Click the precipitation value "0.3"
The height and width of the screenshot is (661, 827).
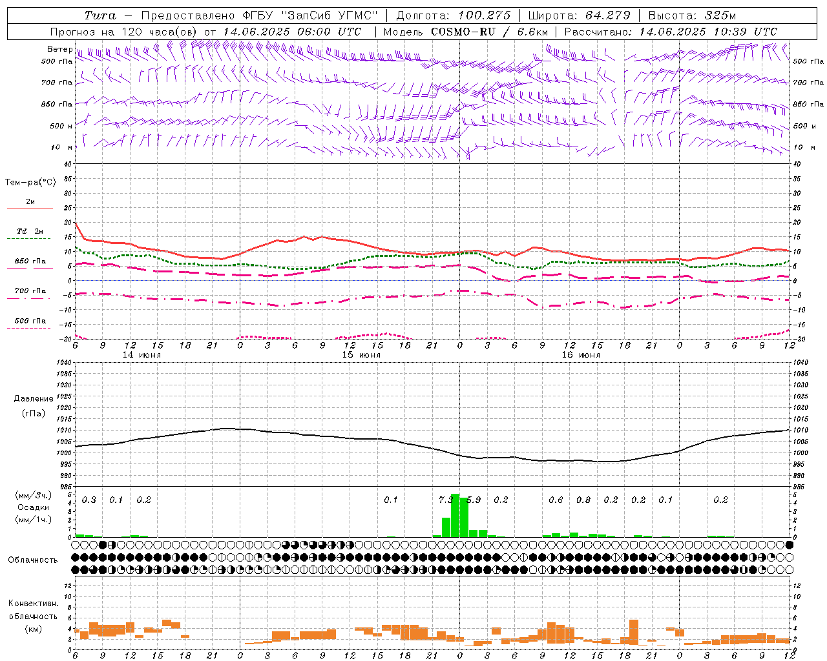89,500
